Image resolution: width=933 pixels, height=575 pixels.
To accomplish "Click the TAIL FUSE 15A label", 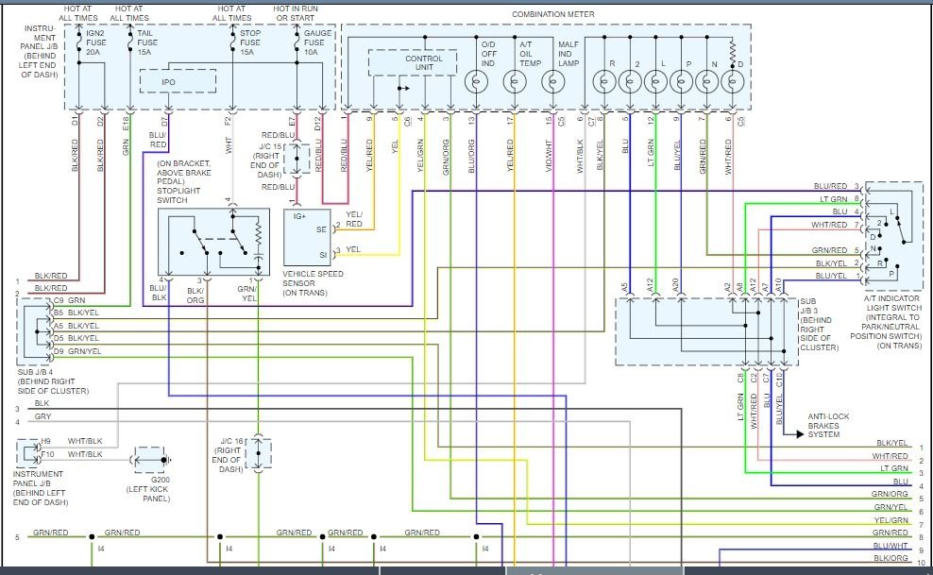I will coord(147,42).
